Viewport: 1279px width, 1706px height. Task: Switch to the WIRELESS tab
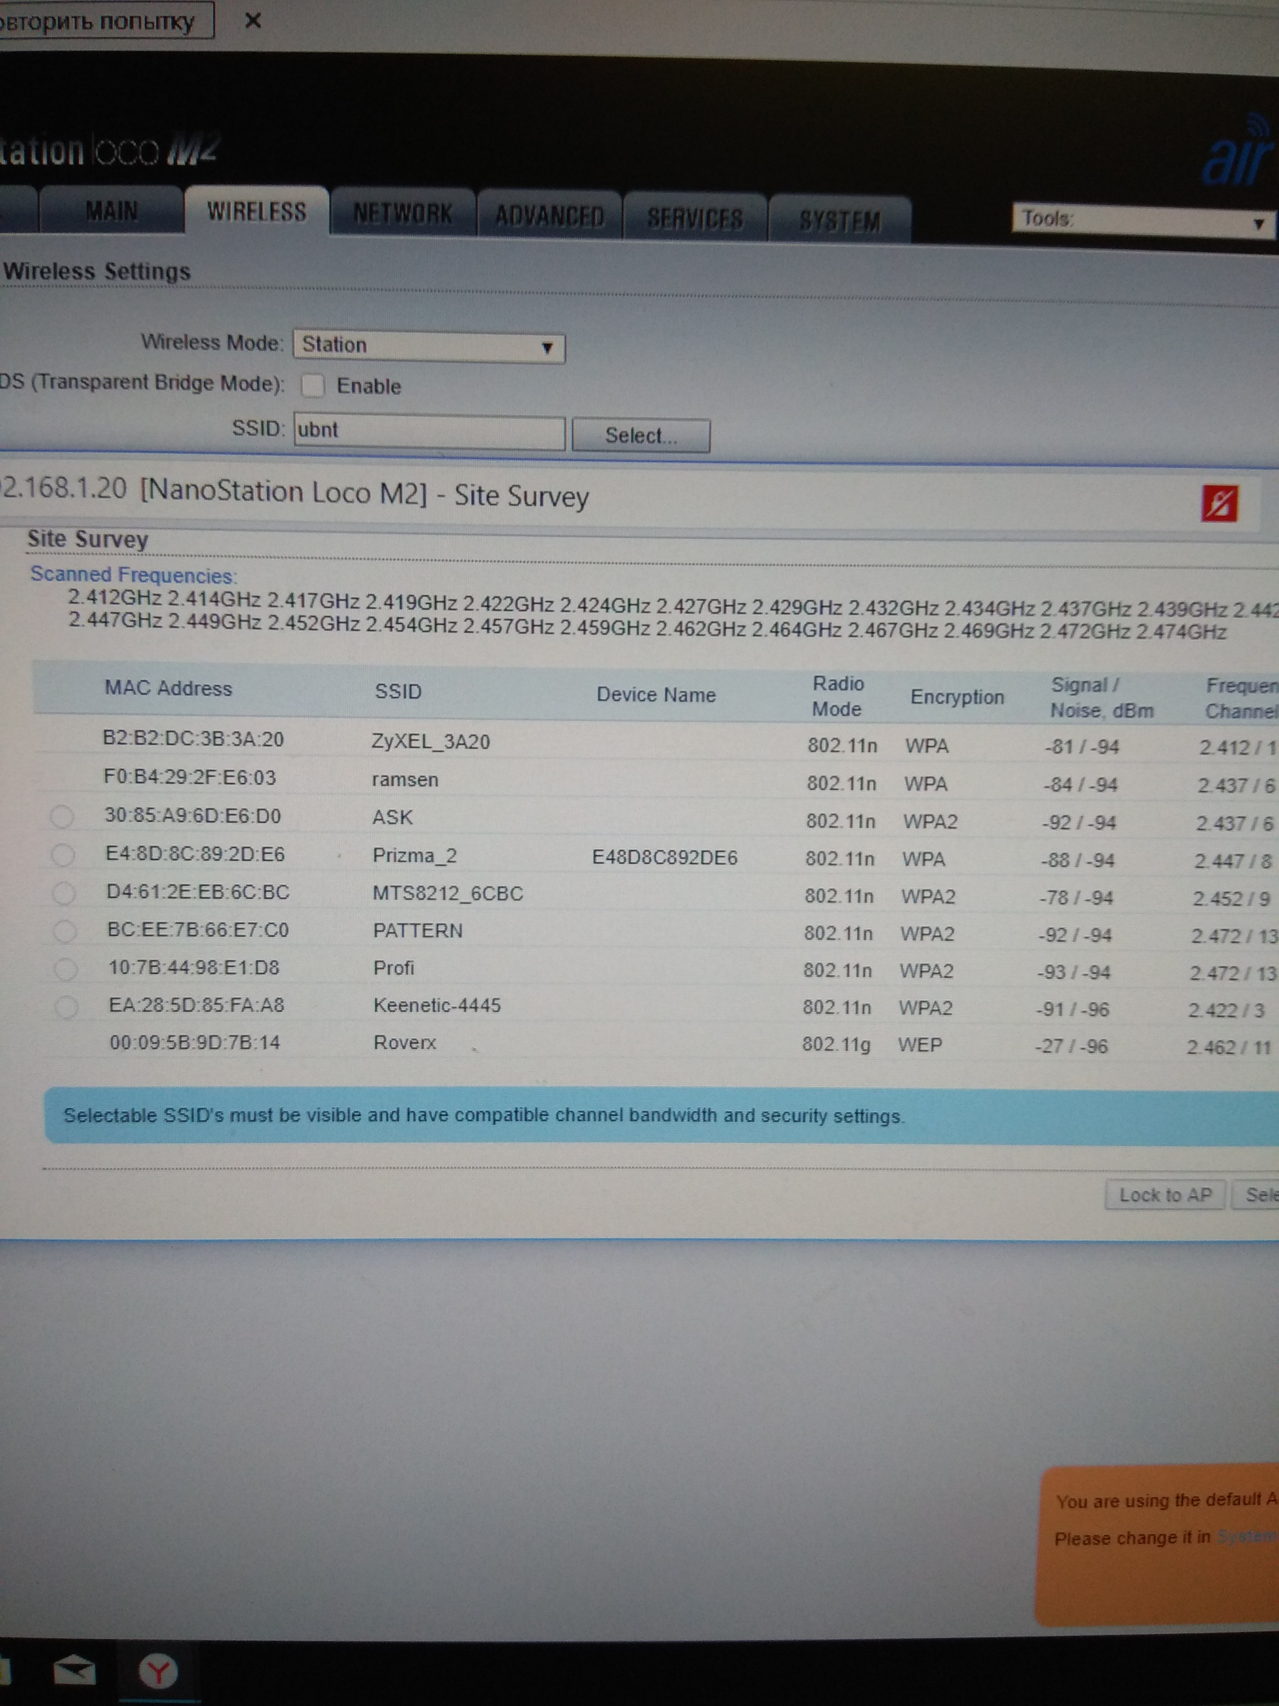(257, 211)
